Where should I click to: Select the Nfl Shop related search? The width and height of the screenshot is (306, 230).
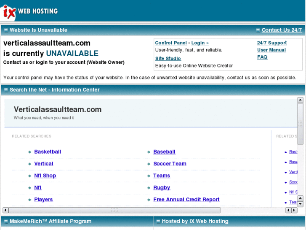45,176
